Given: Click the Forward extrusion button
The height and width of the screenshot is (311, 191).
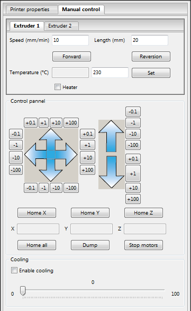Looking at the screenshot, I should tap(71, 57).
